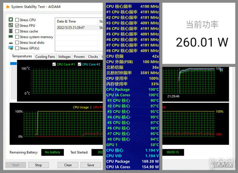Click the CPU IA Cores 100°C reading

pos(133,95)
